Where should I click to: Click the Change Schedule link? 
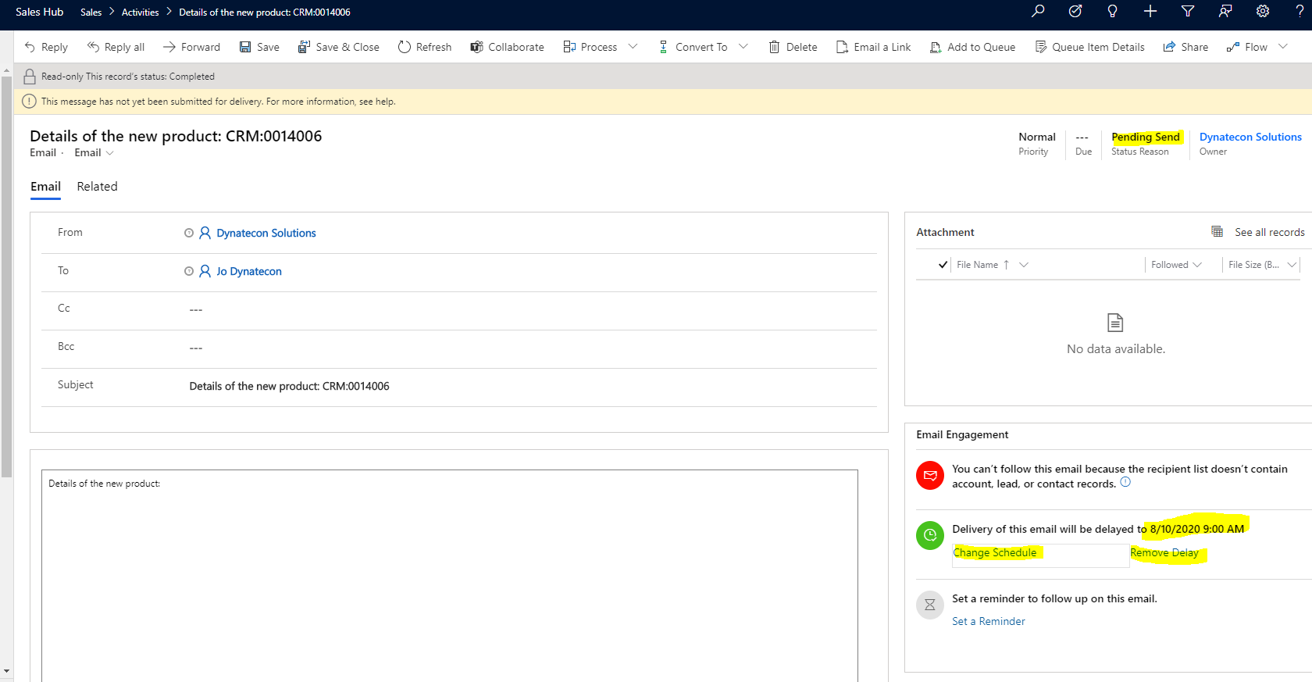(x=995, y=552)
